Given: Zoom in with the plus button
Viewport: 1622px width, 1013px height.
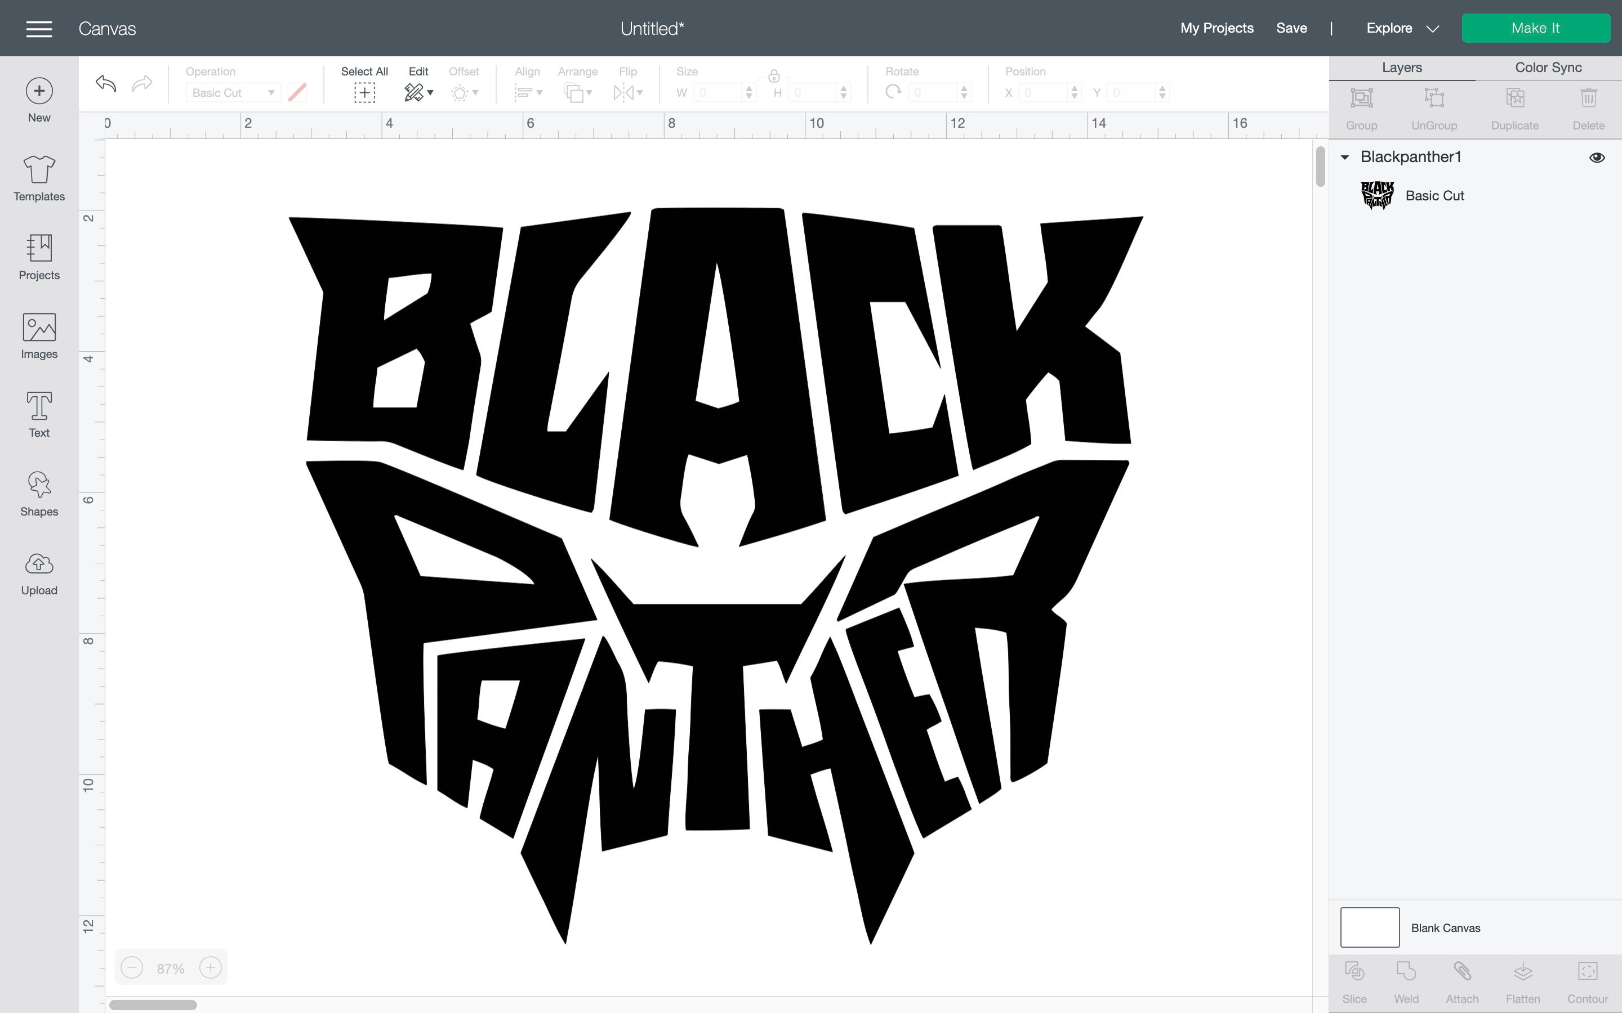Looking at the screenshot, I should pyautogui.click(x=211, y=967).
